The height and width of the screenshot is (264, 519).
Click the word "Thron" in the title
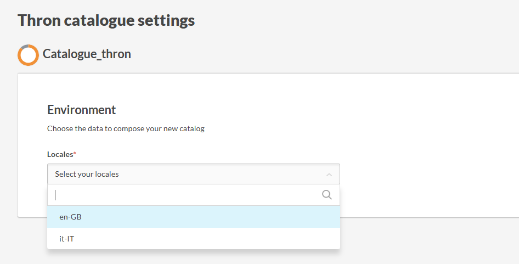pos(38,20)
